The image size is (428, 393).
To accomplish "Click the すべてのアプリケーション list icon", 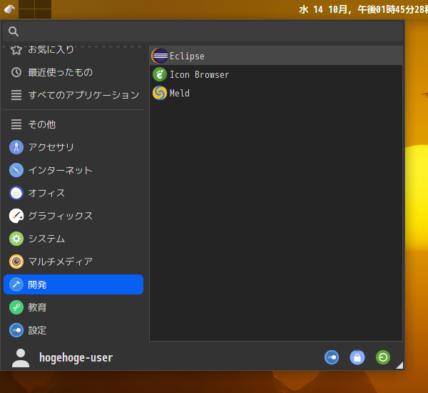I will (16, 95).
